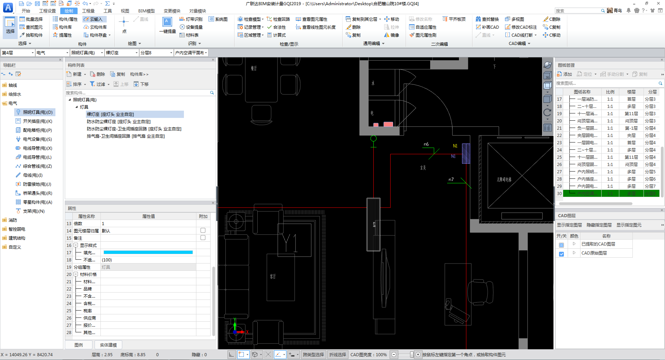Click 显示指定图层 in the CAD layer panel
Viewport: 665px width, 360px height.
(x=569, y=225)
